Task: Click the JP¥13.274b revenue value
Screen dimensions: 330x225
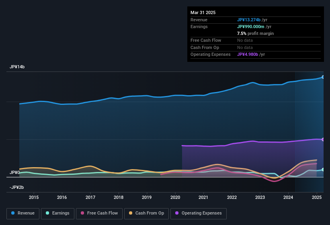Action: (x=249, y=20)
